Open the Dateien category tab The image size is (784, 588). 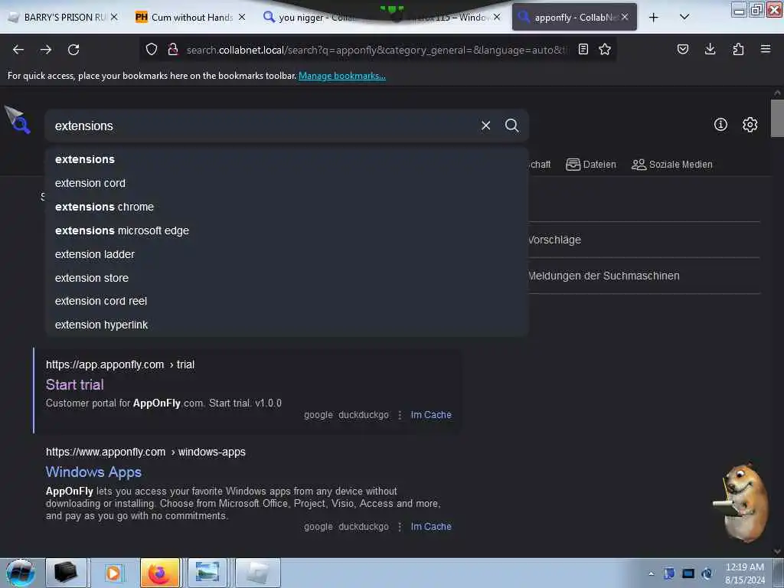click(x=590, y=165)
